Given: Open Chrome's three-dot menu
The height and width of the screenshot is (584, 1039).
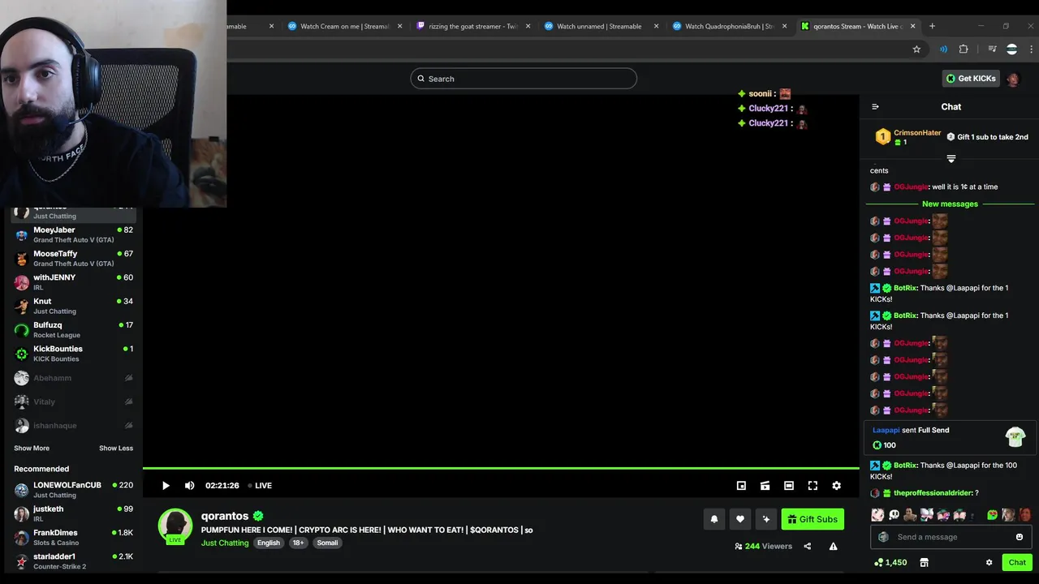Looking at the screenshot, I should [1029, 49].
